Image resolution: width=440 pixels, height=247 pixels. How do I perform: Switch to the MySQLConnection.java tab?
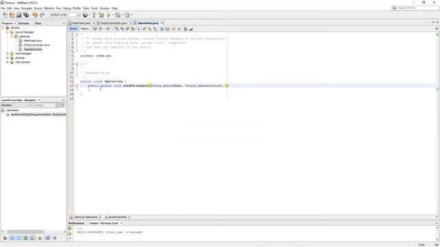coord(113,23)
